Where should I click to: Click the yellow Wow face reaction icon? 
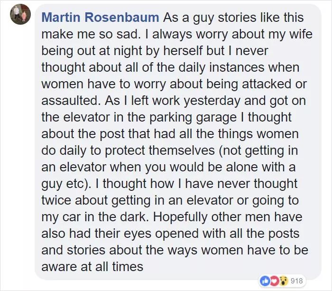coord(283,281)
